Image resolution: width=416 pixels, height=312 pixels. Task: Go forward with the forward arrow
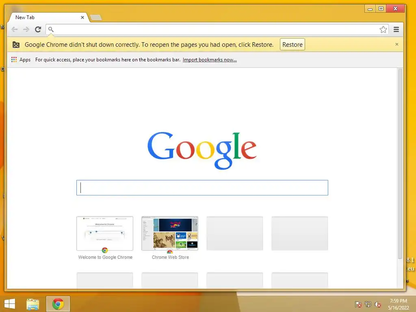click(26, 29)
